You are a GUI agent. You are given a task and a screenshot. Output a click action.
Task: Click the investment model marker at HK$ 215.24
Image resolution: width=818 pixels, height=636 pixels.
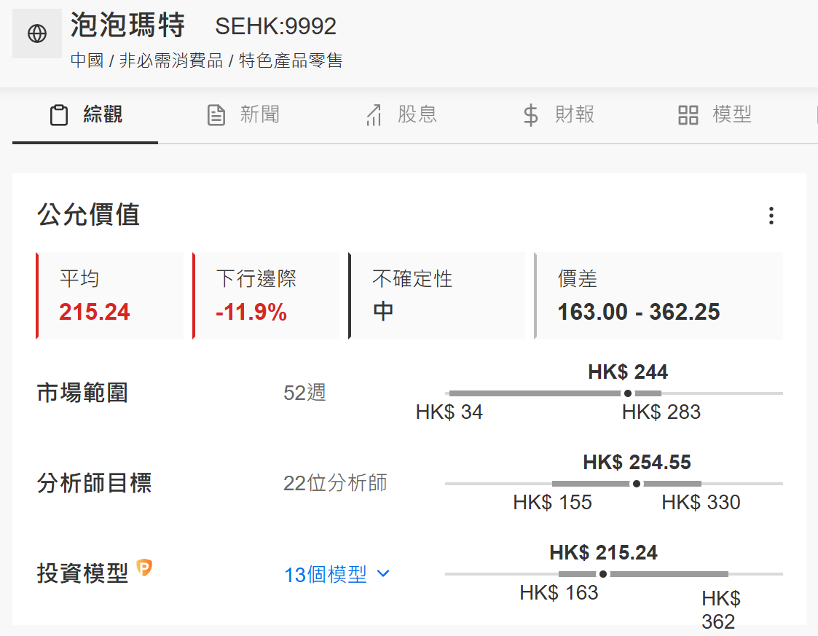pos(603,574)
